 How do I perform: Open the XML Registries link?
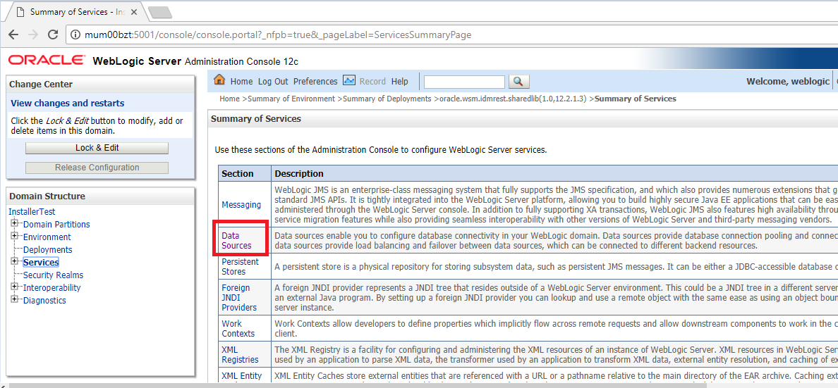pyautogui.click(x=240, y=355)
